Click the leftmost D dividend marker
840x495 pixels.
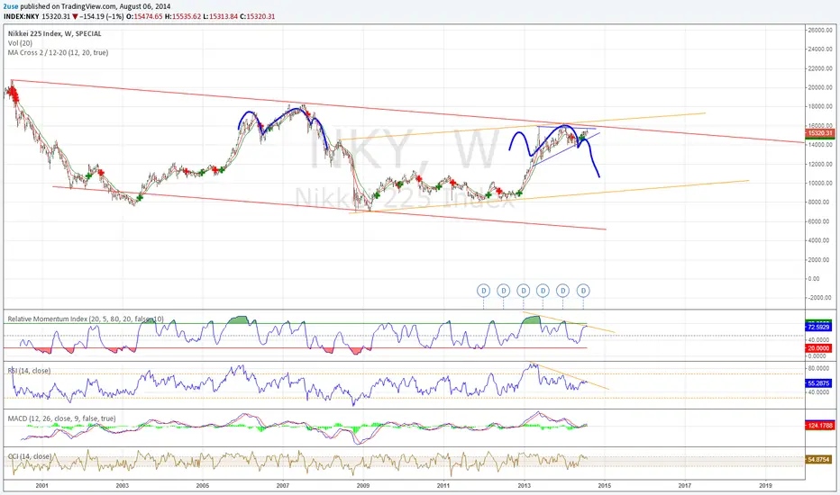click(483, 291)
